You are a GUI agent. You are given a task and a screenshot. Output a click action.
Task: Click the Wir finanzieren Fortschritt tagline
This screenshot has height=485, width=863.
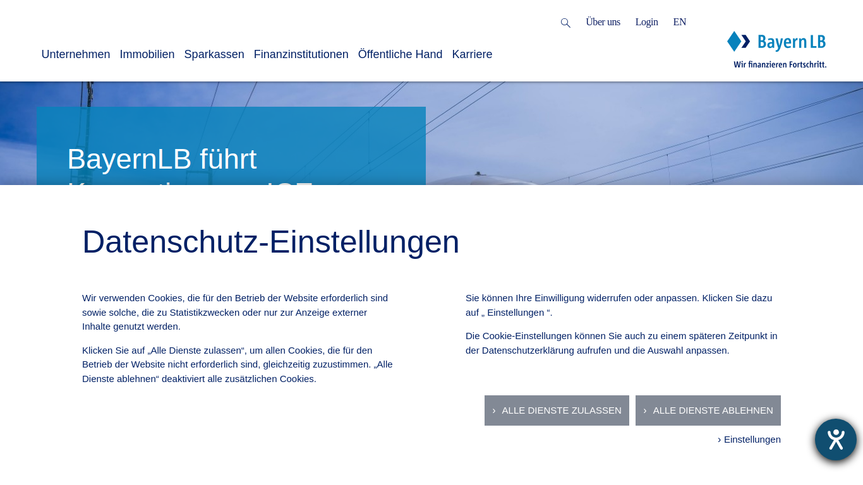pyautogui.click(x=780, y=64)
